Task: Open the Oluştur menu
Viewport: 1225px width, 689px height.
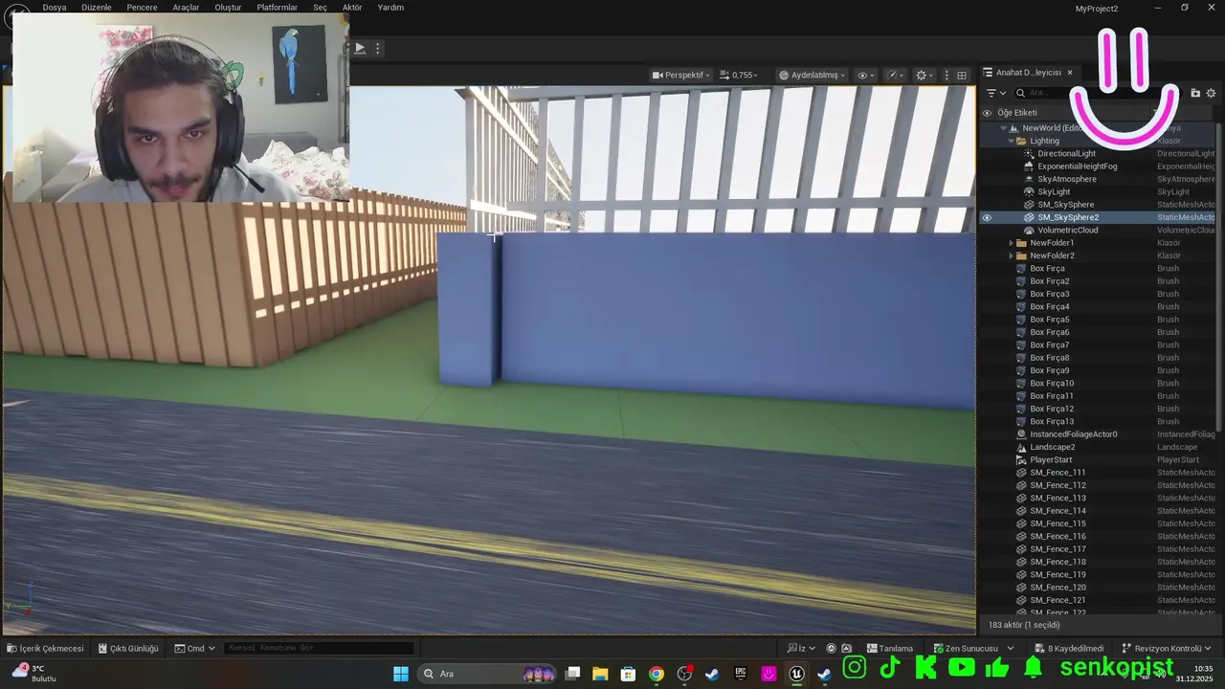Action: [x=228, y=7]
